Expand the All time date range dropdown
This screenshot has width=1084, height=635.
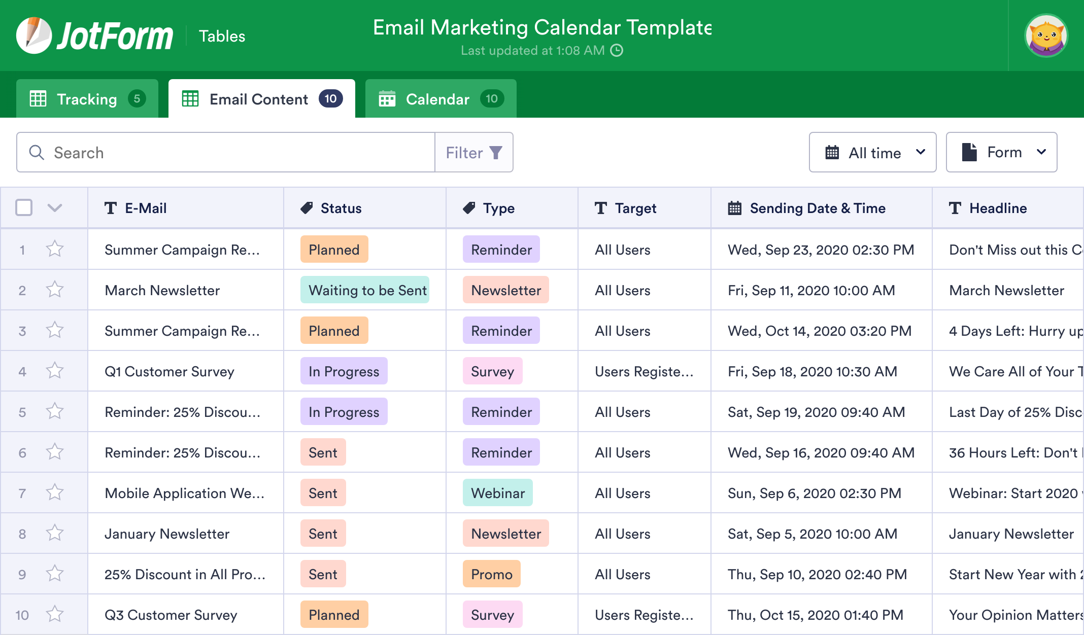pos(872,152)
